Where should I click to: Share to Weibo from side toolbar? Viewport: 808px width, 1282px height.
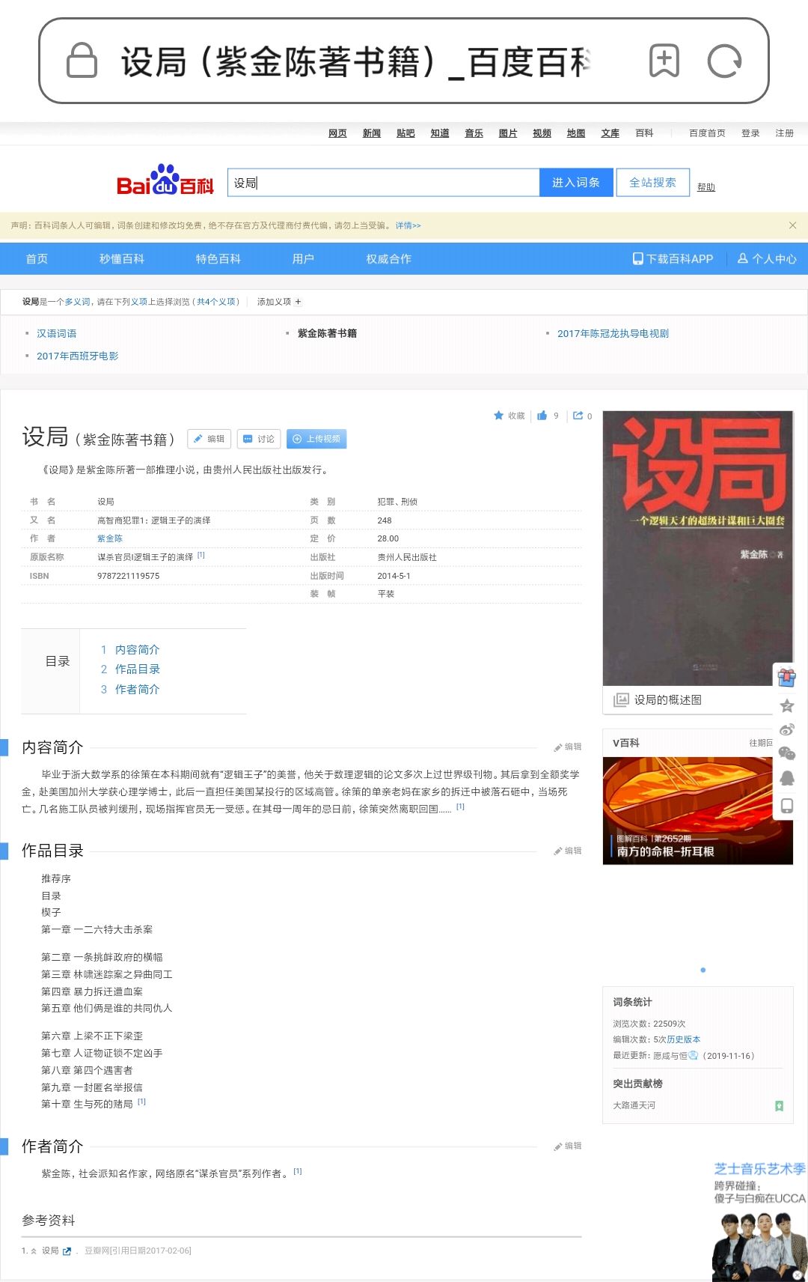click(x=786, y=729)
